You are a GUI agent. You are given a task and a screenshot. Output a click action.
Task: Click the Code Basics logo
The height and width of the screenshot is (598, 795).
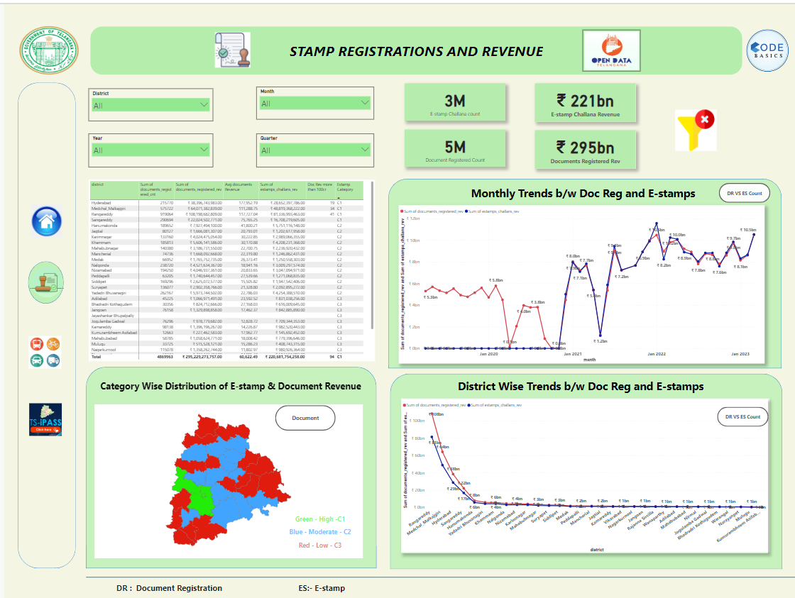[x=767, y=50]
